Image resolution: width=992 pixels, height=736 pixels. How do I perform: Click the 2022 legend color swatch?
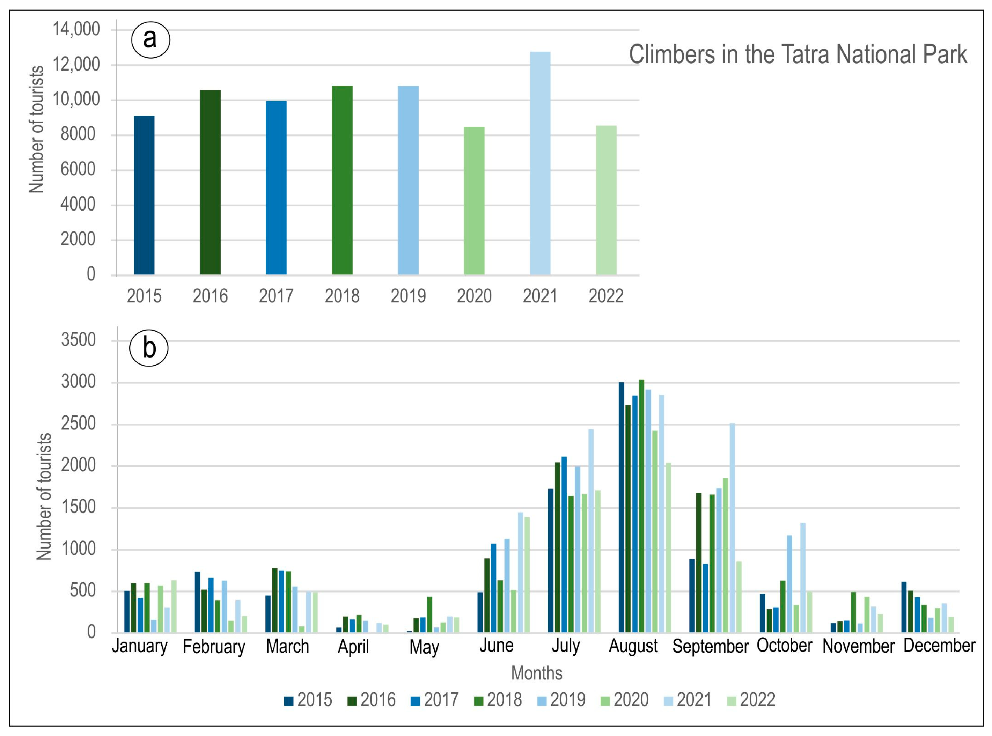(732, 701)
